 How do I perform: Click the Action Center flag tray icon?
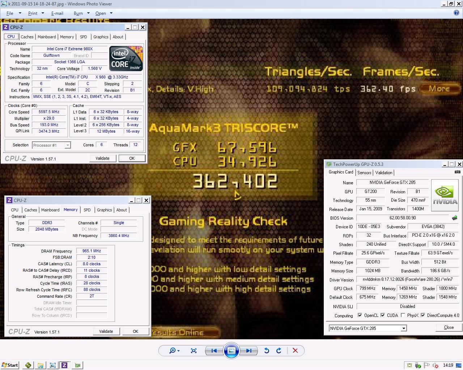click(426, 365)
